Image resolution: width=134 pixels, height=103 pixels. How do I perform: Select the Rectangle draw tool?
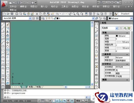pos(3,39)
